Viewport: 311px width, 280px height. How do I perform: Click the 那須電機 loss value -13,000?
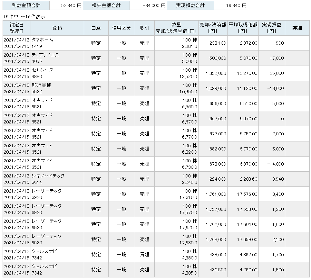pyautogui.click(x=276, y=88)
